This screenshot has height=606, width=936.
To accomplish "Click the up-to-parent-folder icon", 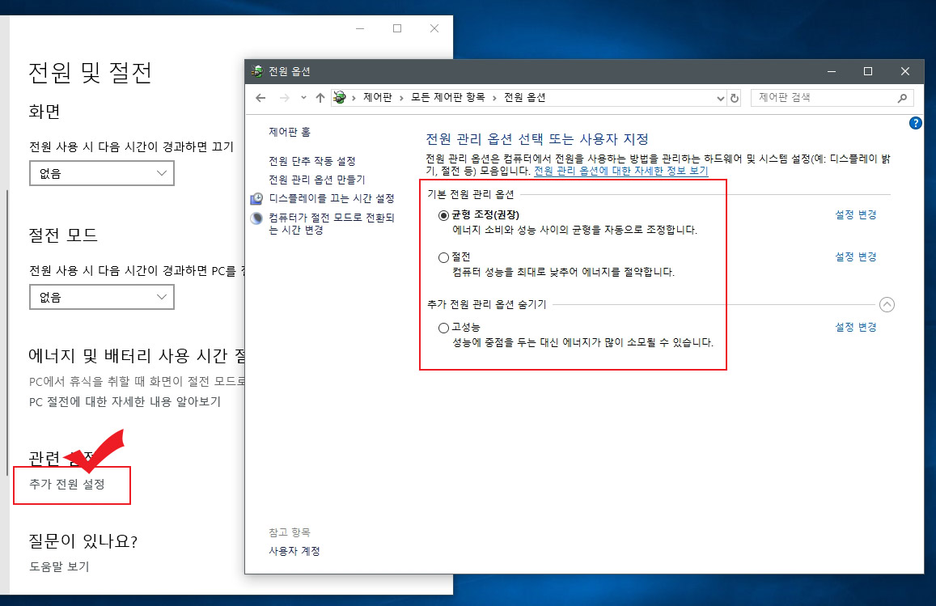I will coord(320,98).
